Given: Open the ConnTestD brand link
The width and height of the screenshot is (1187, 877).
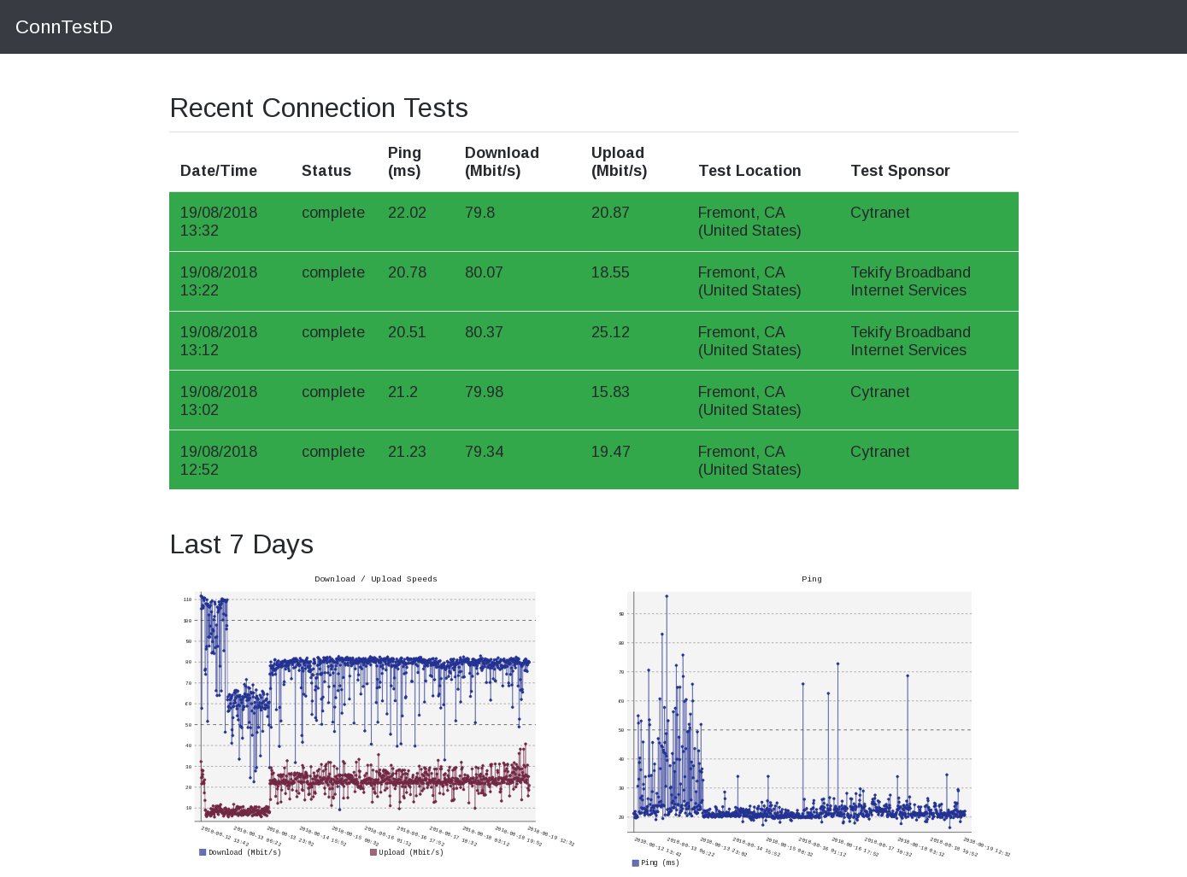Looking at the screenshot, I should tap(64, 27).
